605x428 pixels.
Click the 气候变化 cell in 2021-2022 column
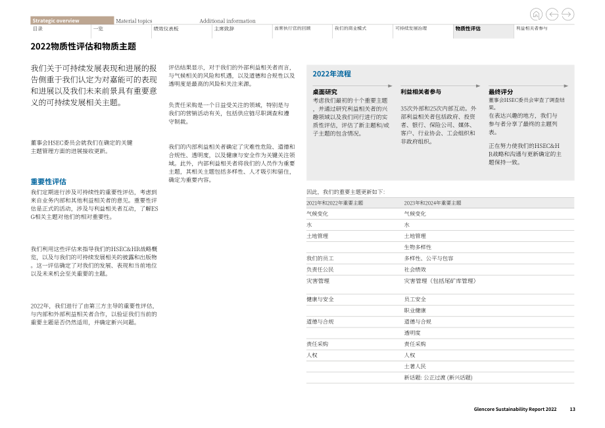click(317, 214)
